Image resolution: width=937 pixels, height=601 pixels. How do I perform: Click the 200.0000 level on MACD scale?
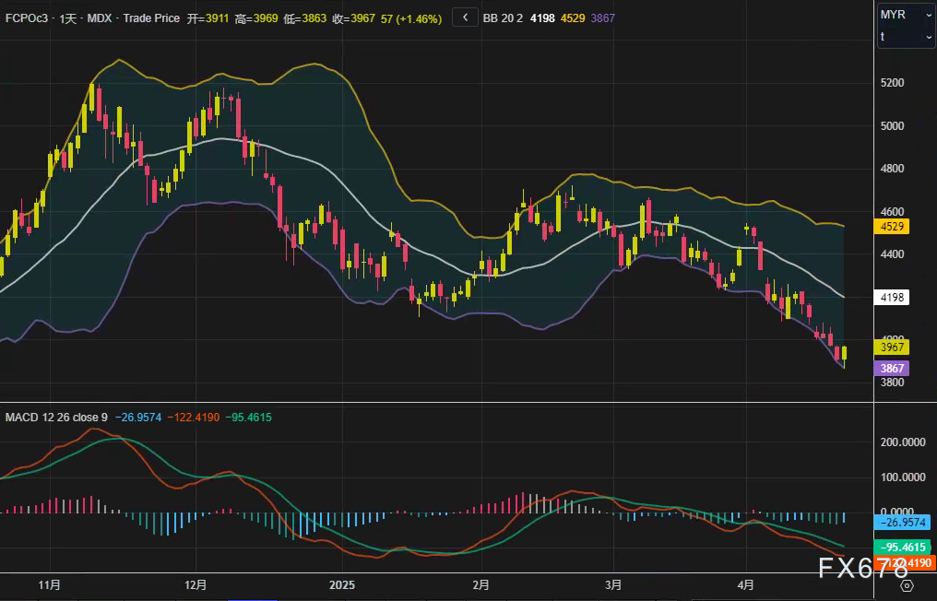click(x=904, y=442)
